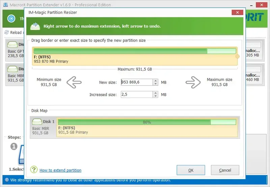Click the left arrow to undo extension
Screen dimensions: 270x187
(74, 82)
